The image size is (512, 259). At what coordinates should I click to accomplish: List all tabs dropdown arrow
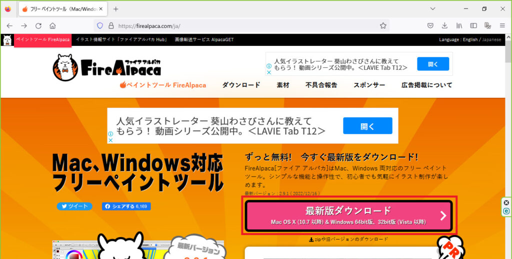point(432,9)
